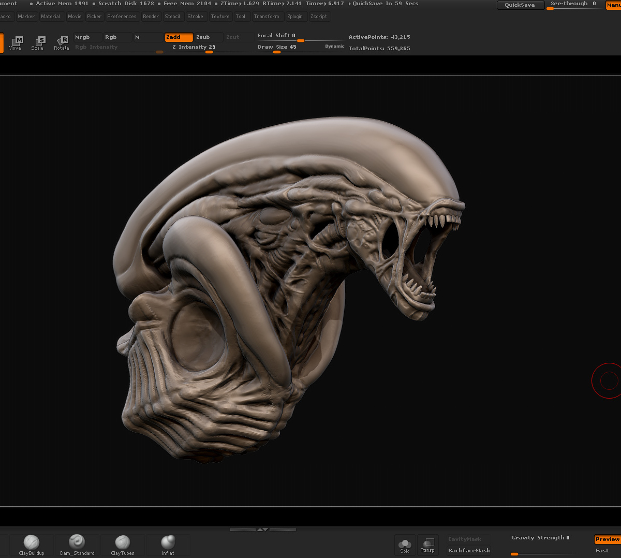This screenshot has height=558, width=621.
Task: Pick the ClayTubes brush
Action: (123, 545)
